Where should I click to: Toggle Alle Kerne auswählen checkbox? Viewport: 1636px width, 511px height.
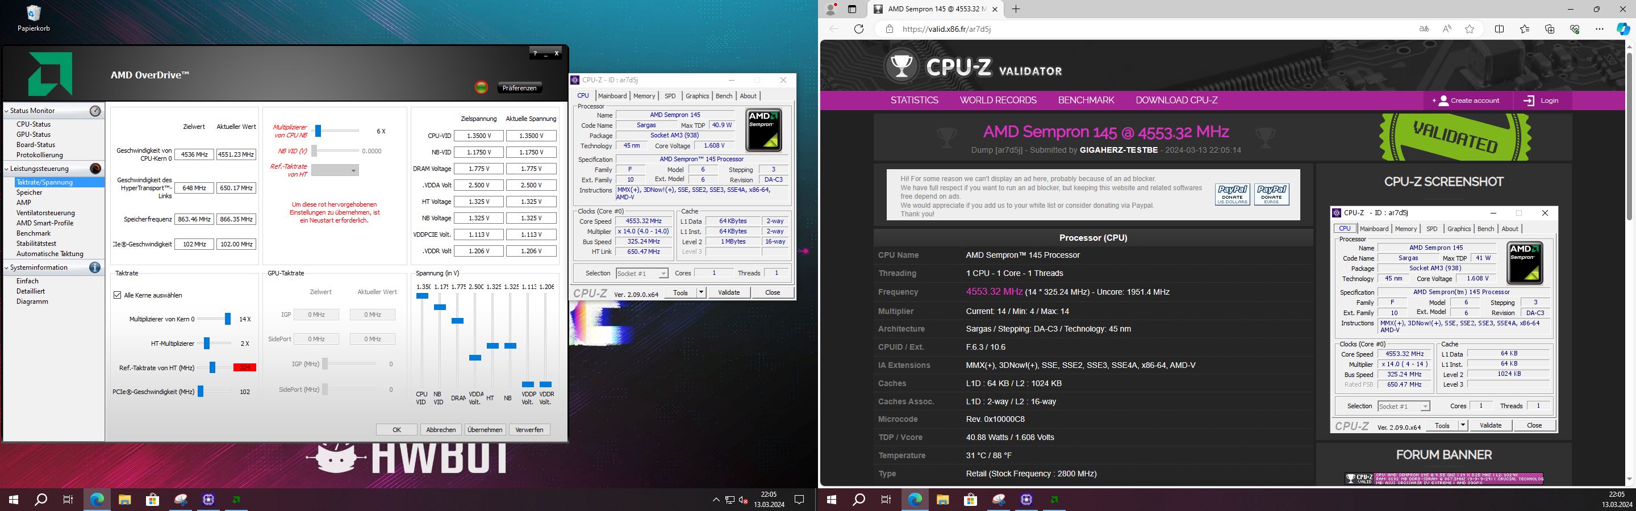(x=118, y=295)
